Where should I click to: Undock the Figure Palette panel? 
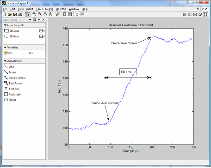click(x=39, y=20)
